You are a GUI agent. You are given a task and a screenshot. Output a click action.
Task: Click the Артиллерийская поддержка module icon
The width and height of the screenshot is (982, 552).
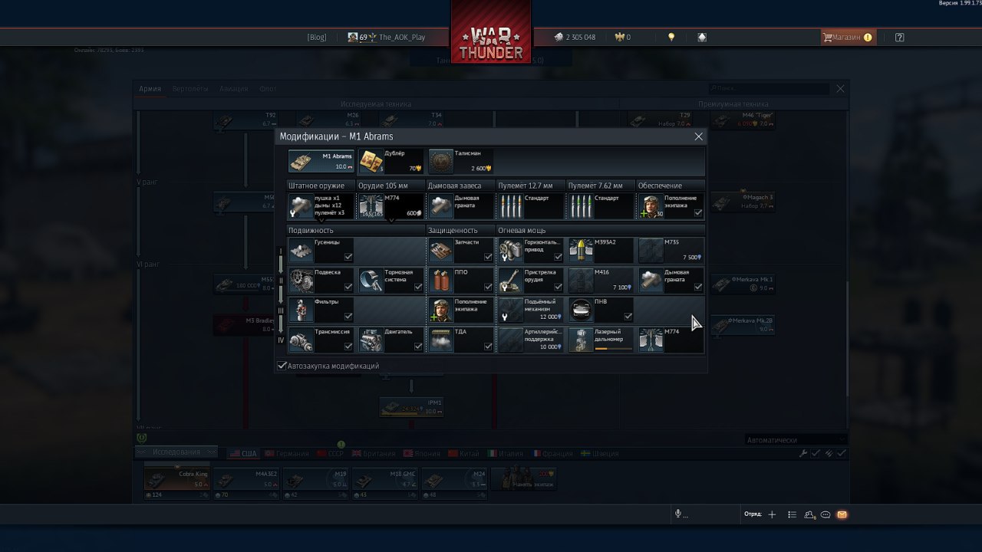511,340
